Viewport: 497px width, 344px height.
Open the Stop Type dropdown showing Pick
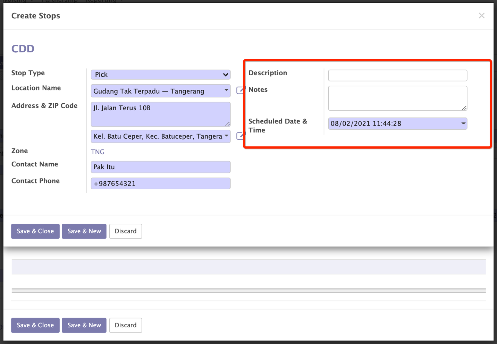point(161,75)
